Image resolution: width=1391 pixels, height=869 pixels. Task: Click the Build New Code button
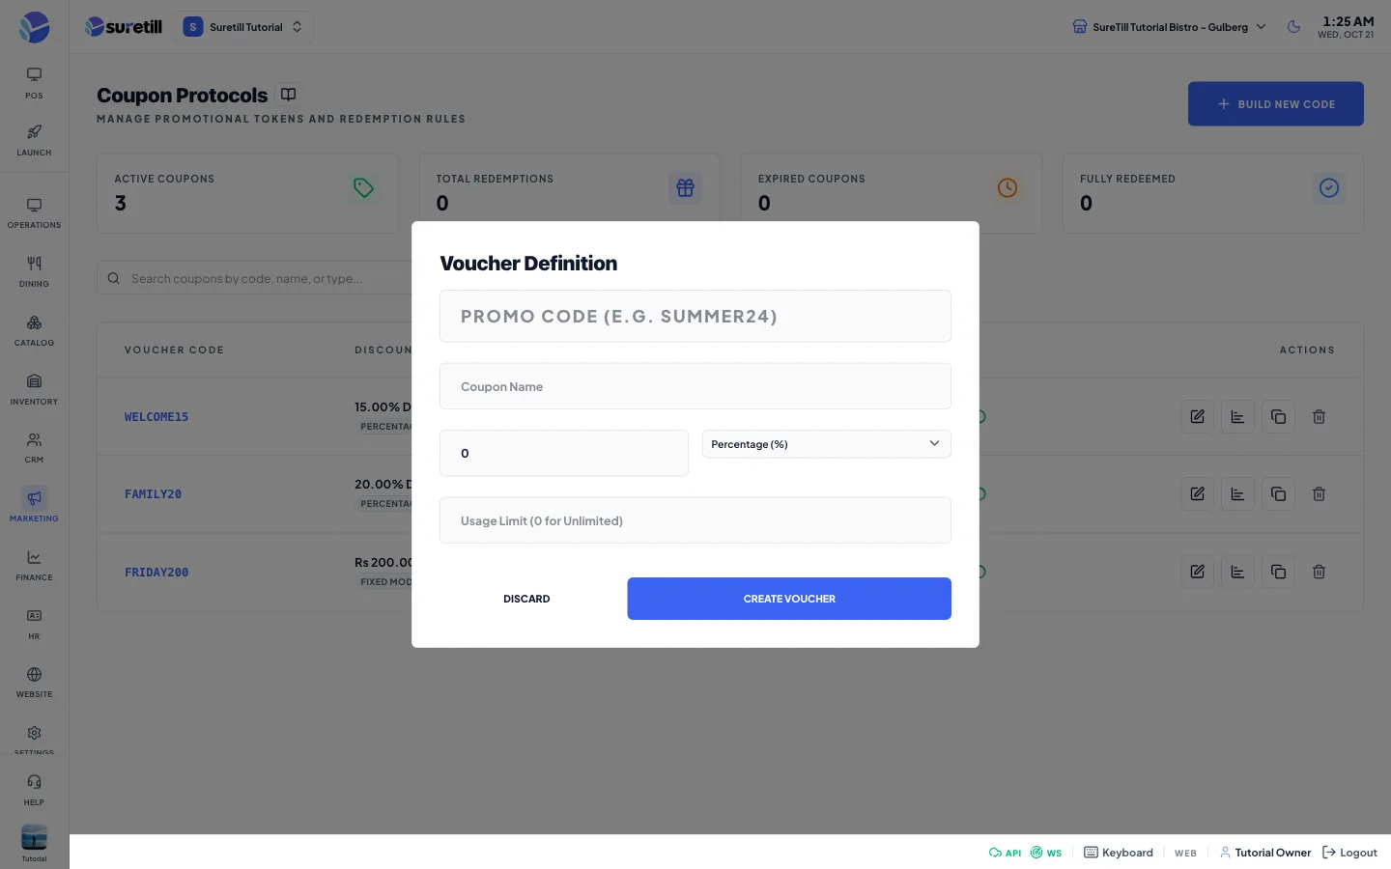pos(1275,104)
